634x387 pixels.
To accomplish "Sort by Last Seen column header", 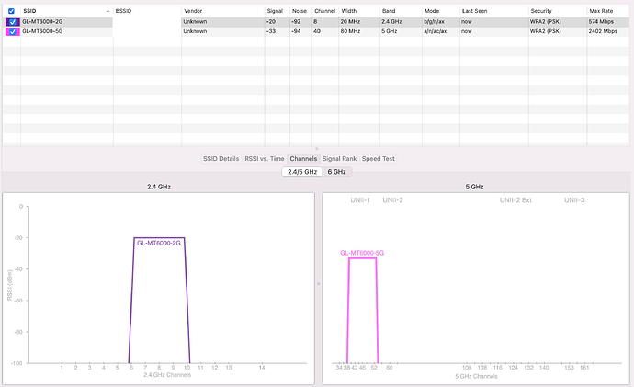I will coord(475,11).
